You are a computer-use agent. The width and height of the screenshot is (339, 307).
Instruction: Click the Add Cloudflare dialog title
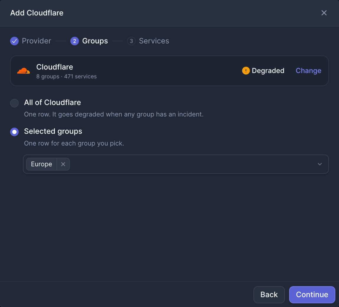37,13
